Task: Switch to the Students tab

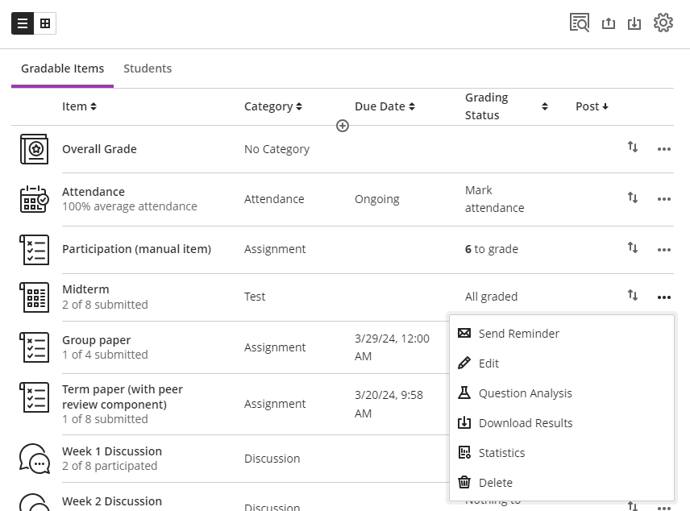Action: [148, 69]
